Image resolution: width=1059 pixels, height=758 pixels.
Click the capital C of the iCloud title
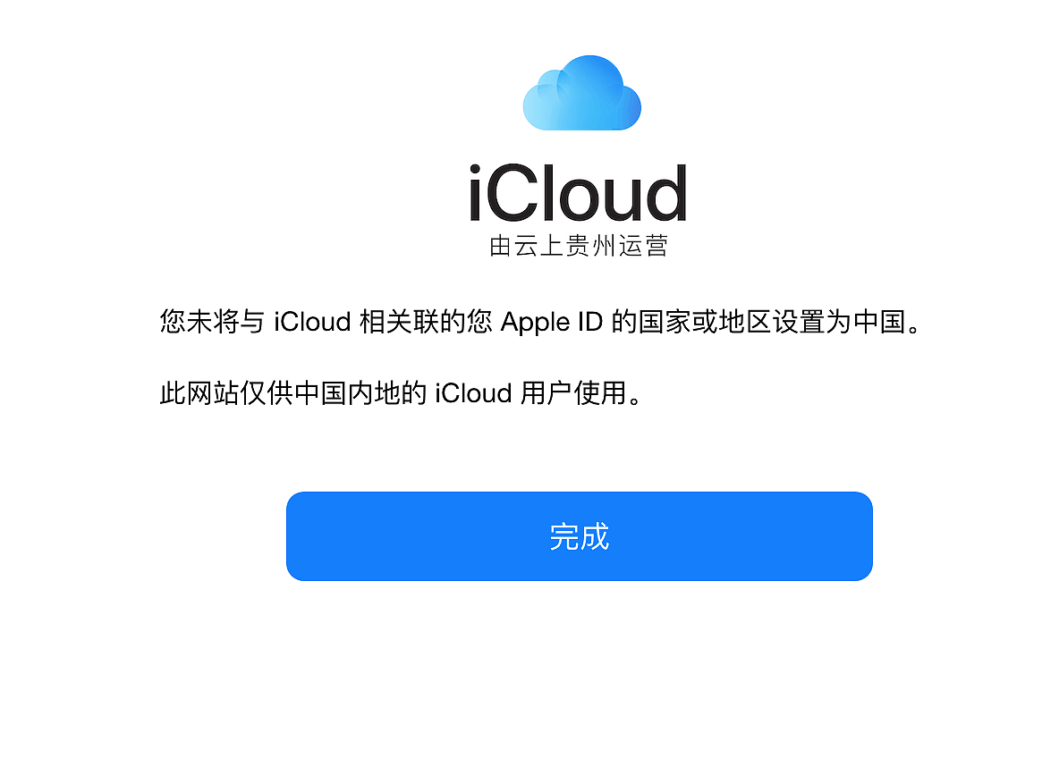click(513, 194)
